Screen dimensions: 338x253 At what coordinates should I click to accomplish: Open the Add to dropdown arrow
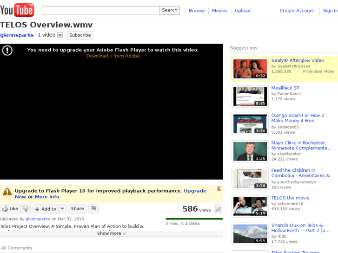[62, 208]
